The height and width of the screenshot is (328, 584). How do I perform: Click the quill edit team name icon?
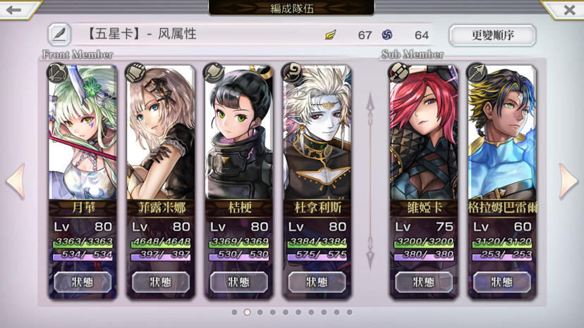click(59, 34)
